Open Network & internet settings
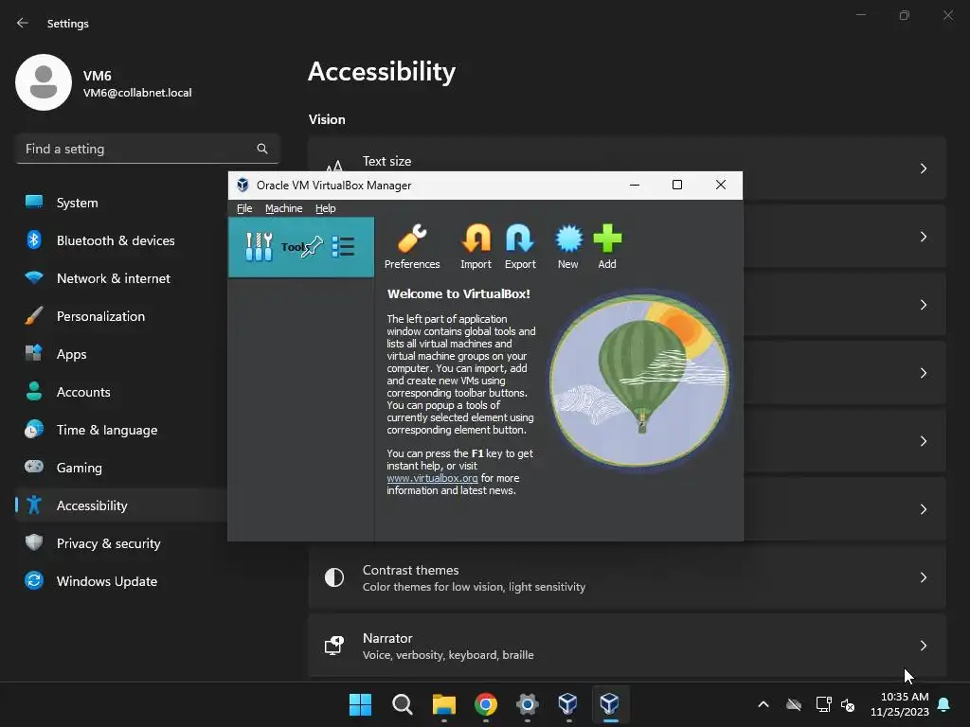 click(x=122, y=278)
